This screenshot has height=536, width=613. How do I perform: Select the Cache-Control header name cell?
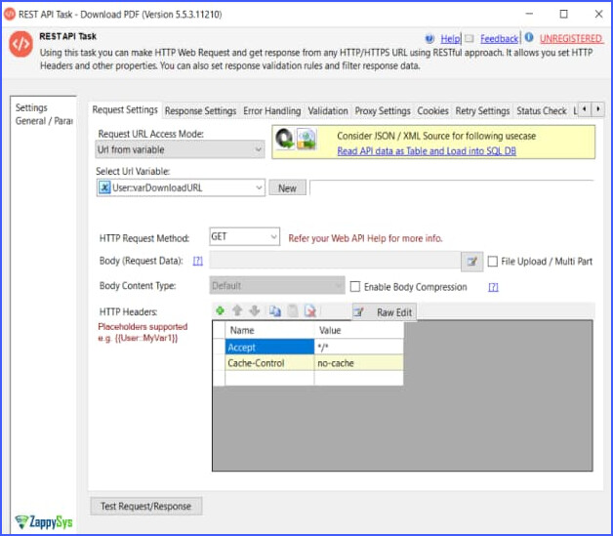pyautogui.click(x=269, y=363)
